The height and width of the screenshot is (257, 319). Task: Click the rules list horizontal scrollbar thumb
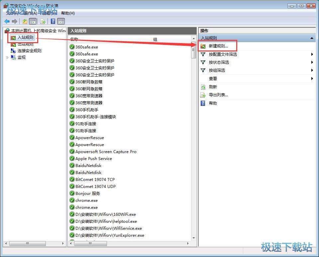[x=90, y=243]
